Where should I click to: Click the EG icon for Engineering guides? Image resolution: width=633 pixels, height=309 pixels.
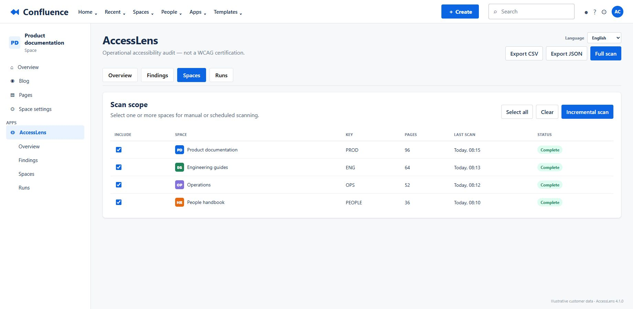(x=180, y=167)
